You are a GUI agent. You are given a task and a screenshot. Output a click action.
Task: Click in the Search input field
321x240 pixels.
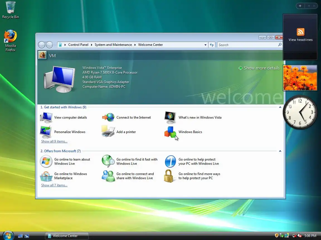248,45
